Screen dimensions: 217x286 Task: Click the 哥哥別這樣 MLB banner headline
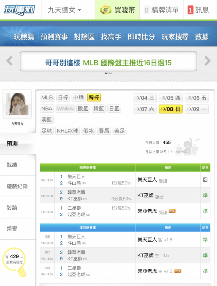coord(108,63)
